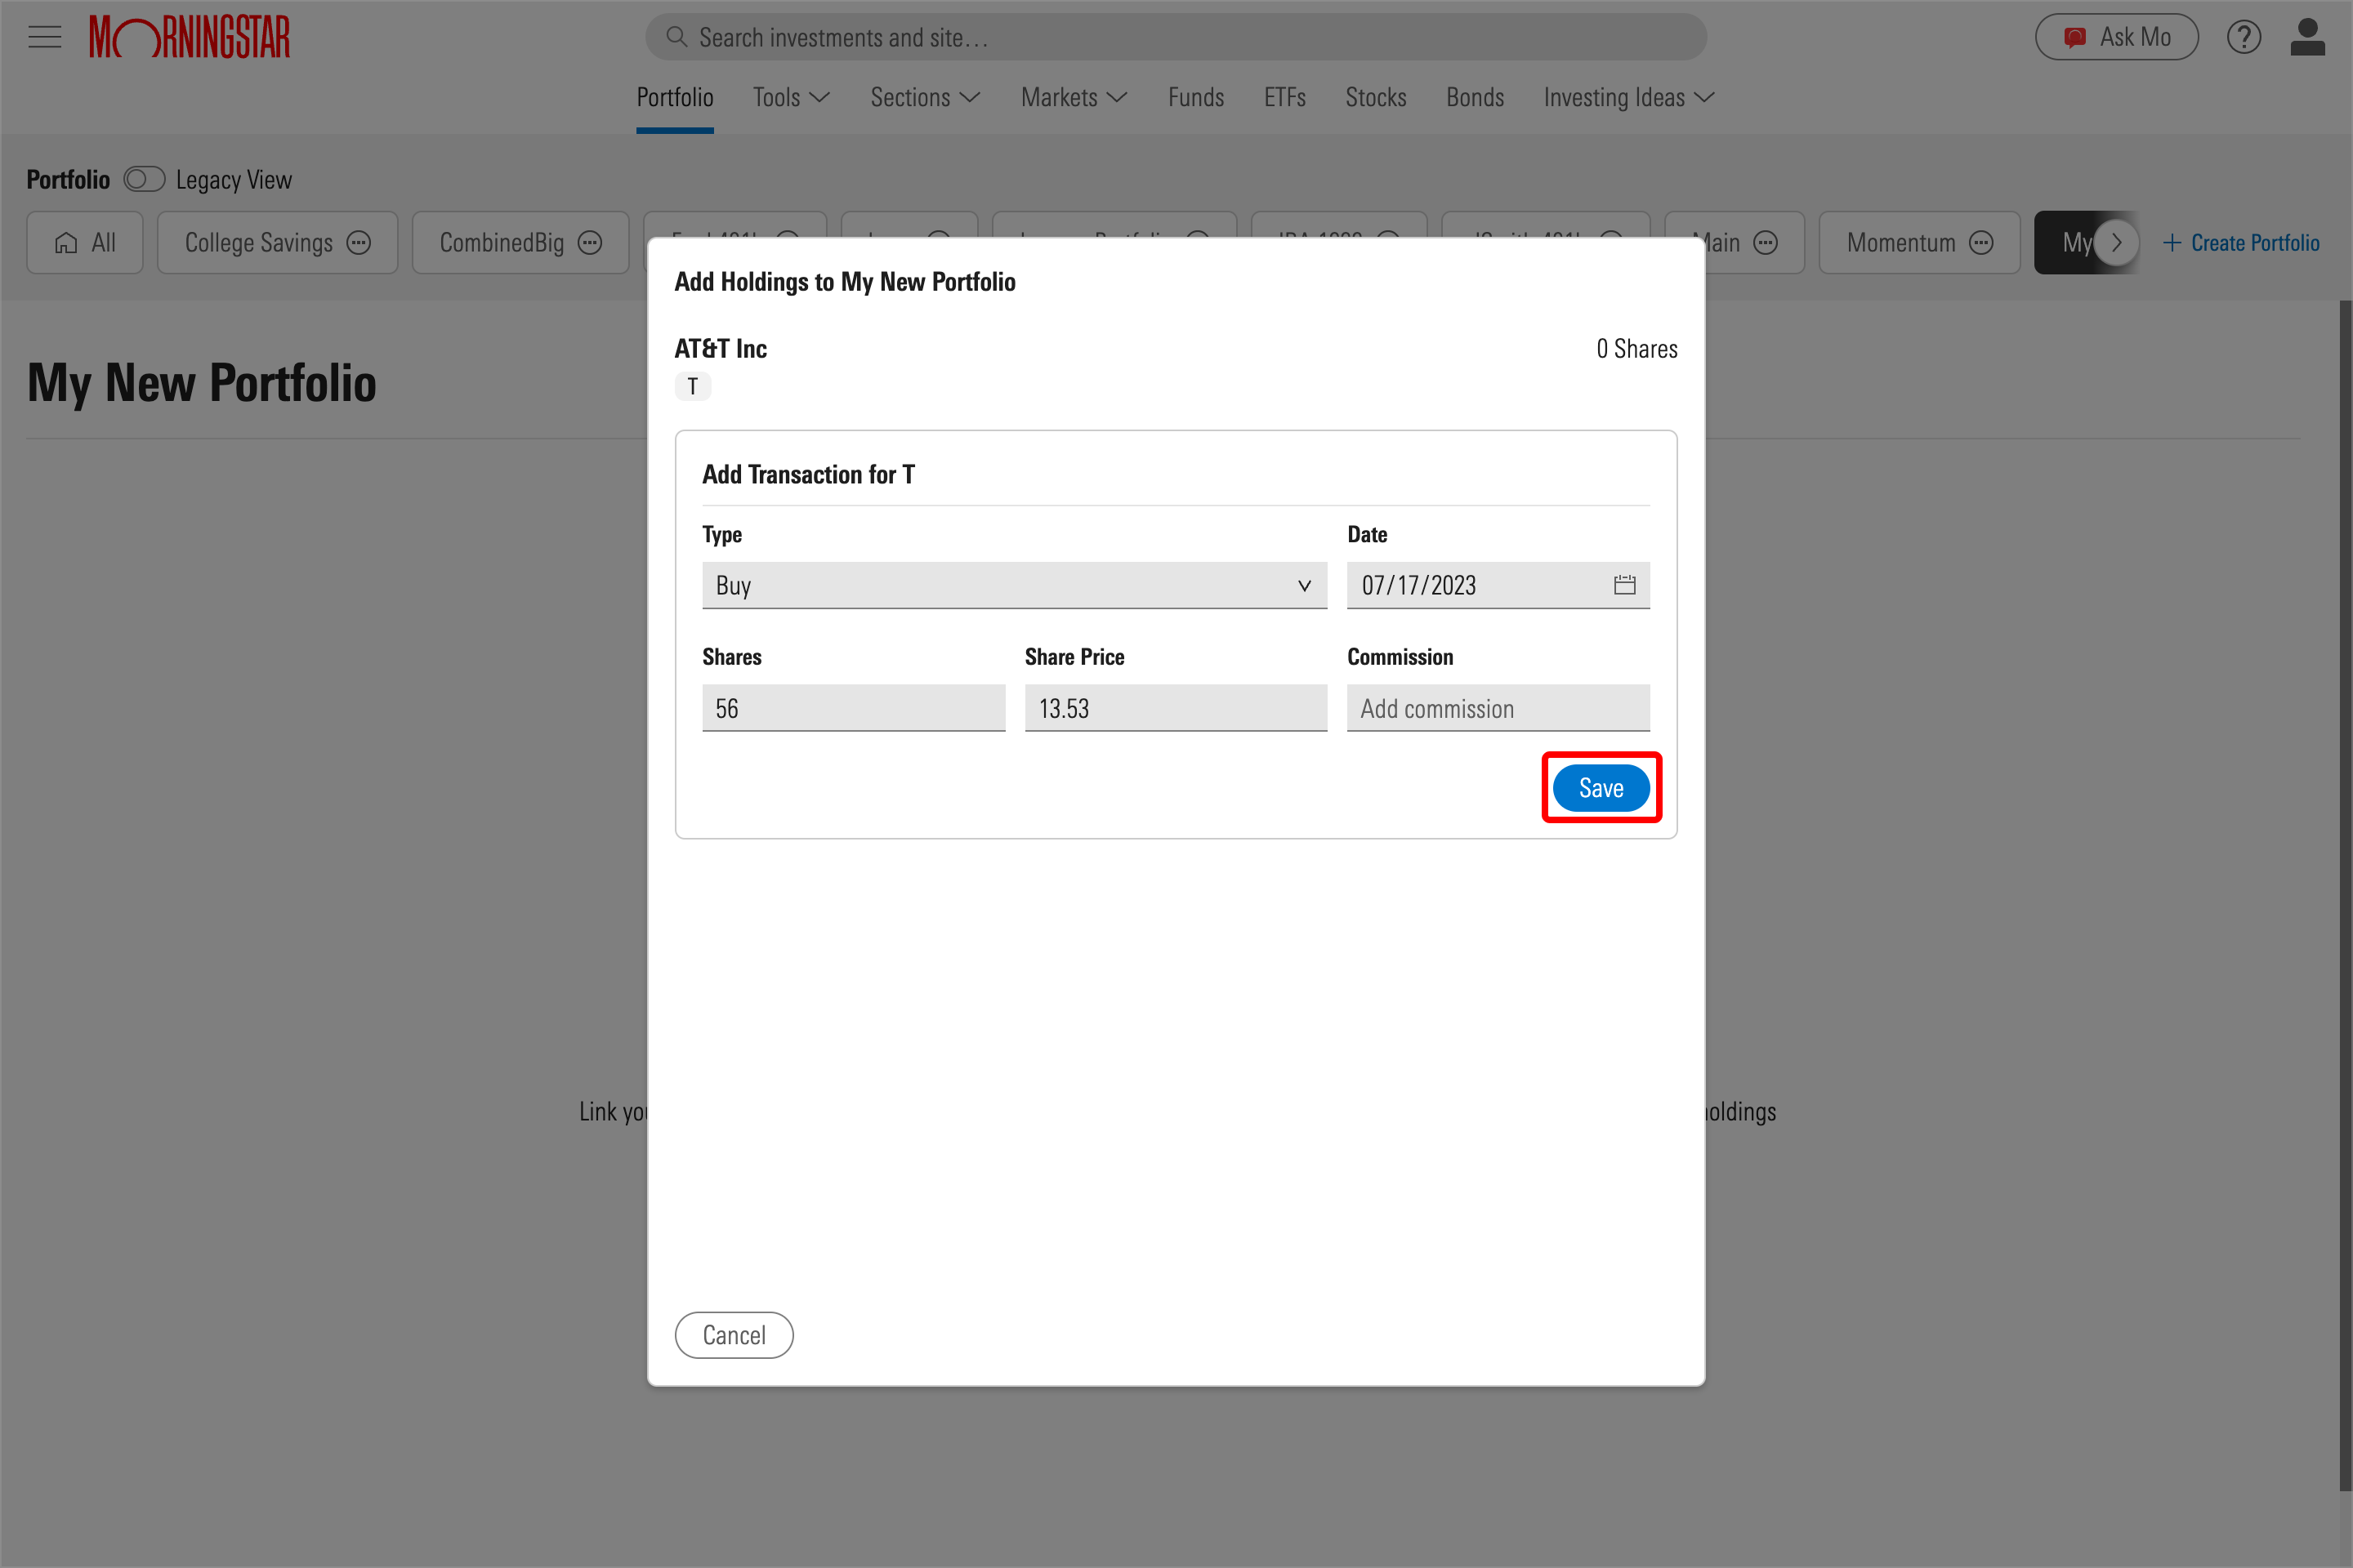
Task: Open the date calendar picker icon
Action: (x=1625, y=585)
